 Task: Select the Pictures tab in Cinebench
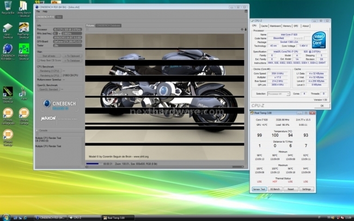[90, 26]
